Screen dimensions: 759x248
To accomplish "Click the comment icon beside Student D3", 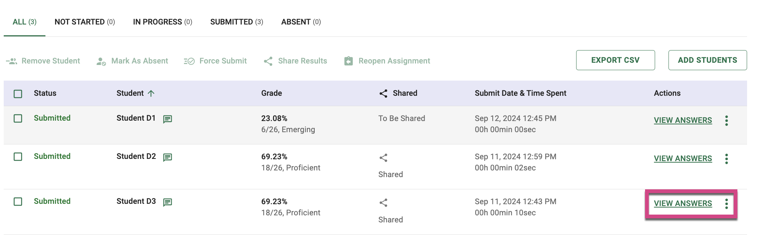I will point(168,202).
